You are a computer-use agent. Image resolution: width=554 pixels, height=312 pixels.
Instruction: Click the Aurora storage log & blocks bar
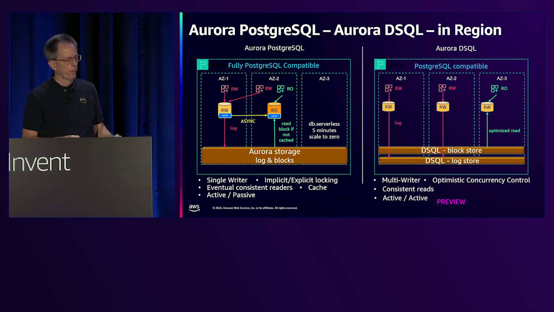coord(275,156)
